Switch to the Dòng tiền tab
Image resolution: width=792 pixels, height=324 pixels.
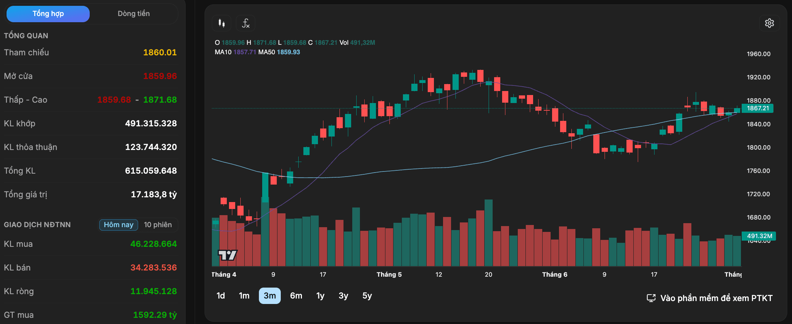[x=133, y=14]
